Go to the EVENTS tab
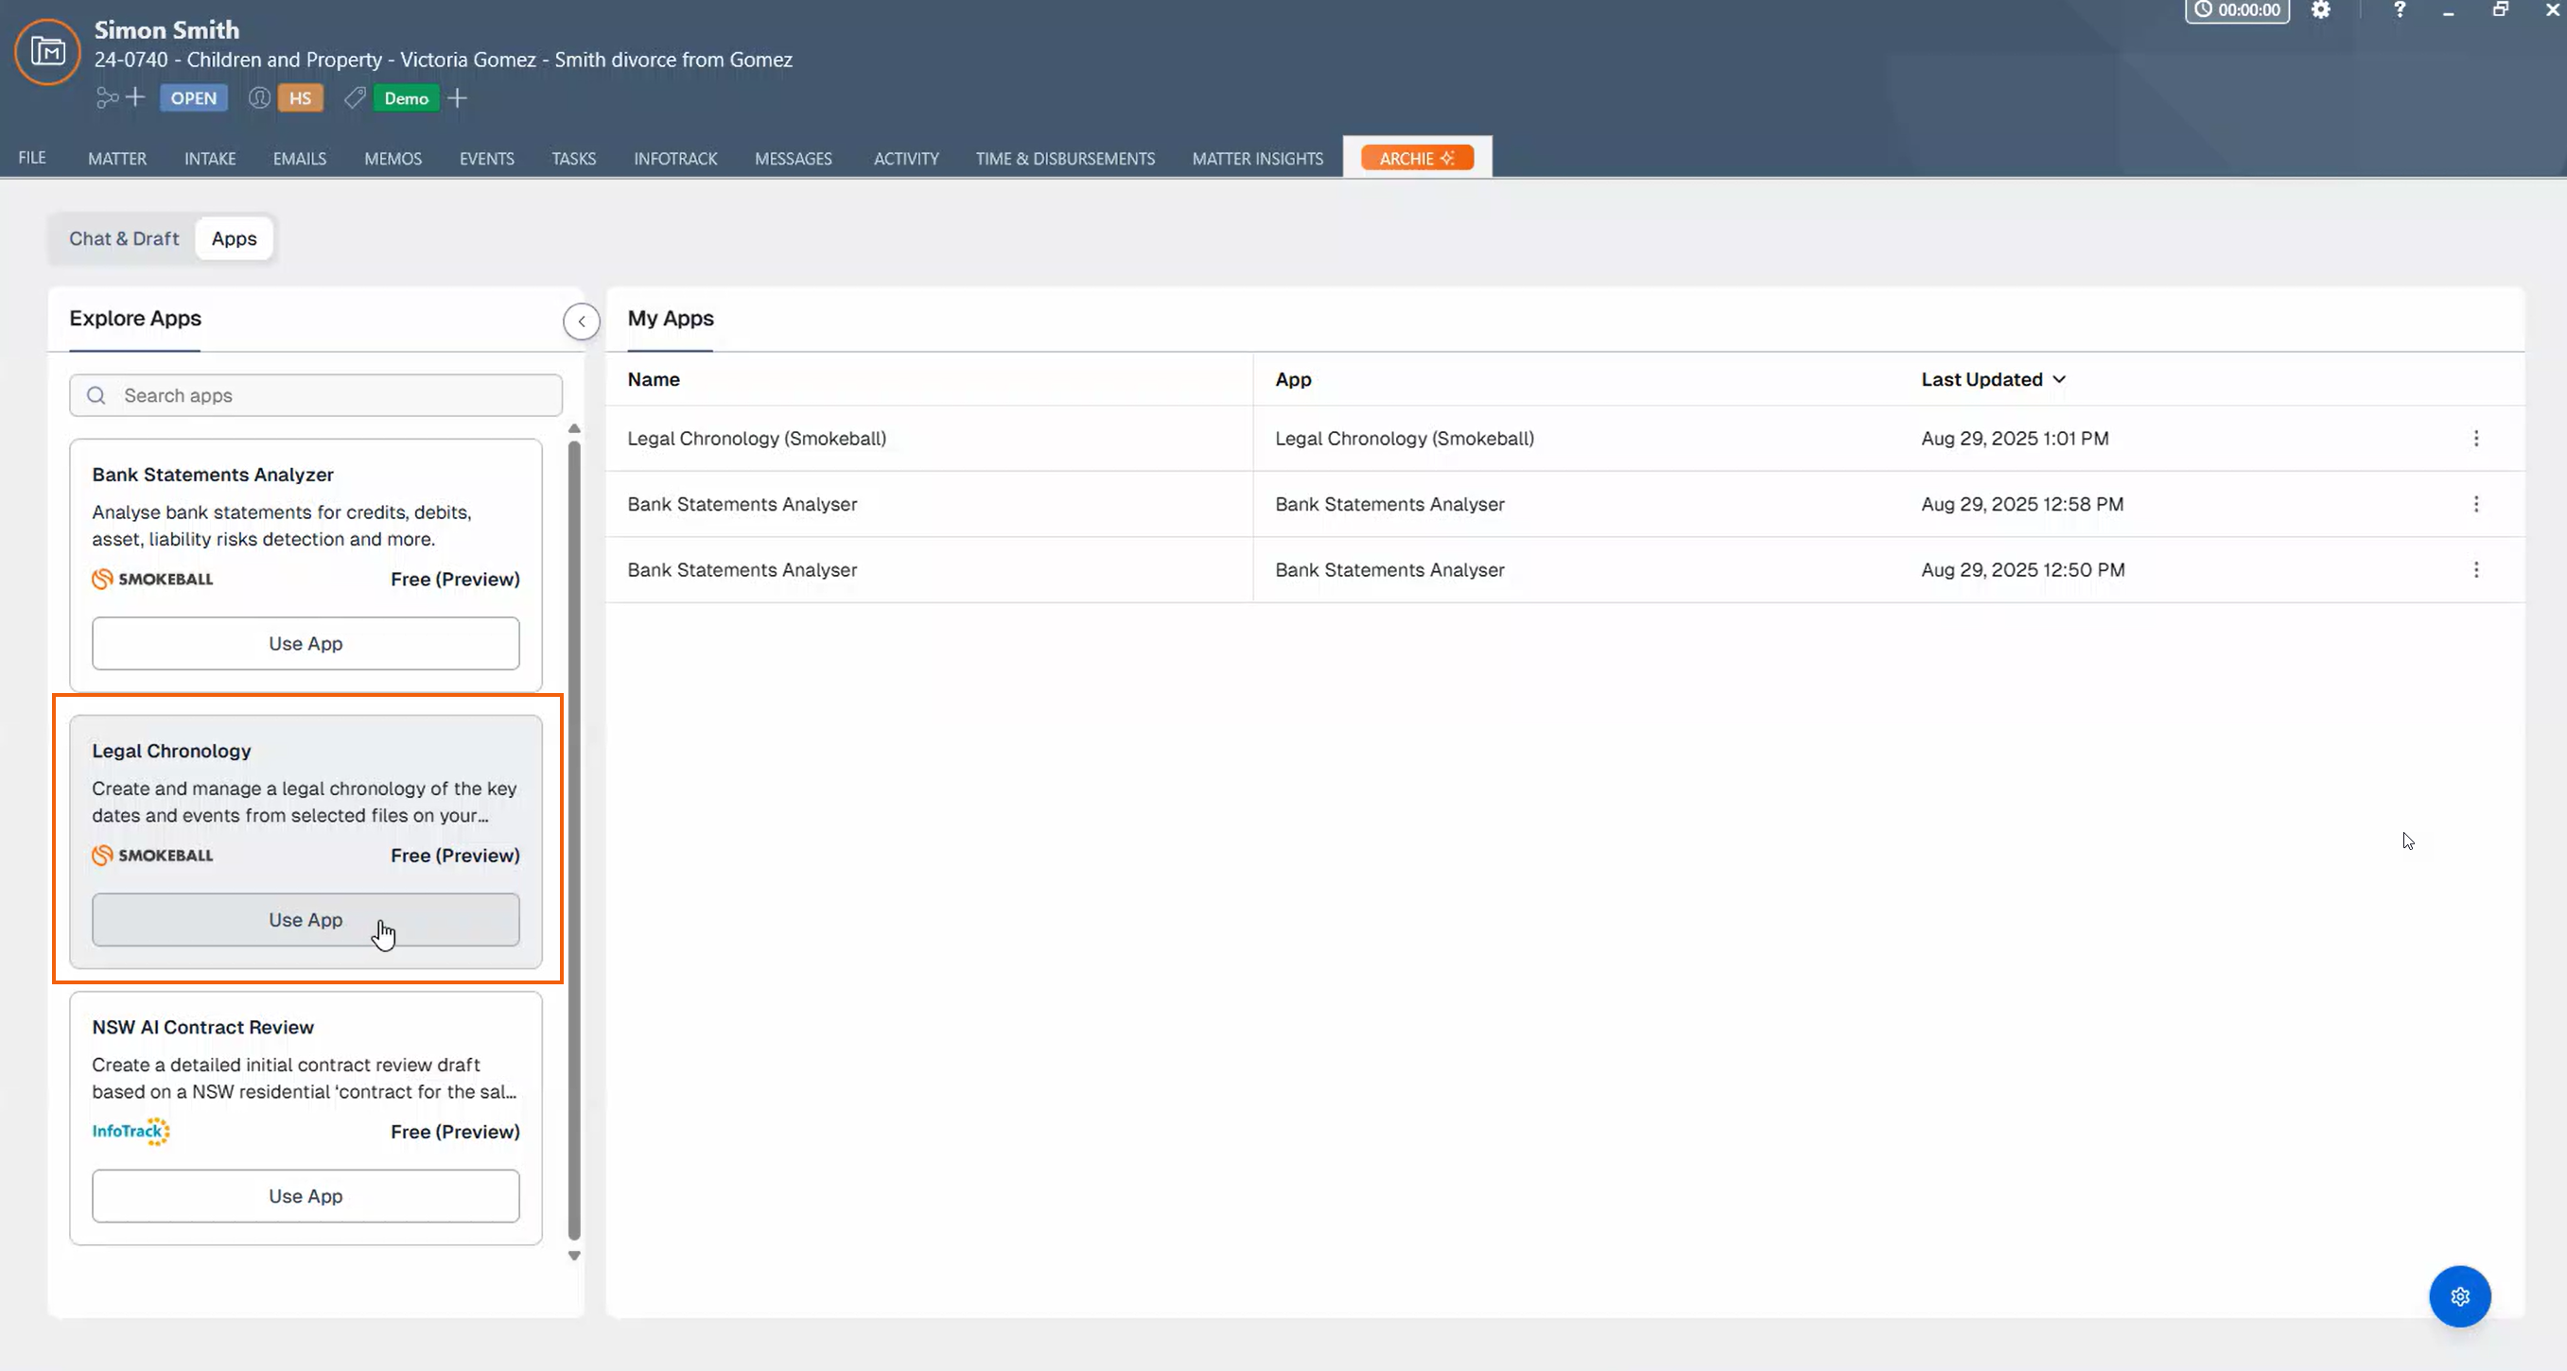Screen dimensions: 2567x1371 coord(486,159)
